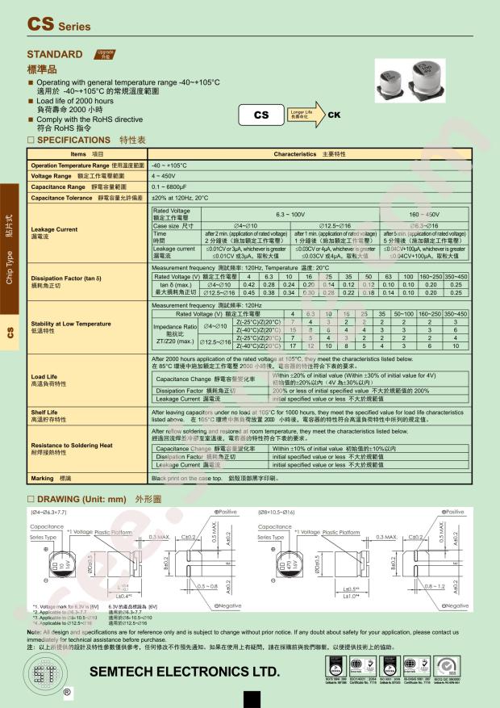Click the square box before SPECIFICATIONS heading
The height and width of the screenshot is (708, 500).
tap(31, 140)
